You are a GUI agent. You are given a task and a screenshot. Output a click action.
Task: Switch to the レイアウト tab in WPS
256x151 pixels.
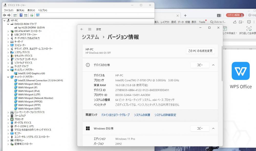click(x=165, y=22)
